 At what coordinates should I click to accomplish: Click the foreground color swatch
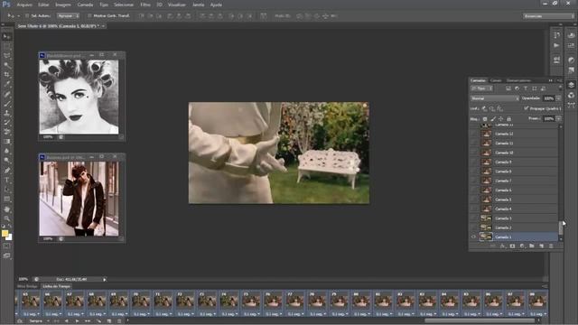5,233
